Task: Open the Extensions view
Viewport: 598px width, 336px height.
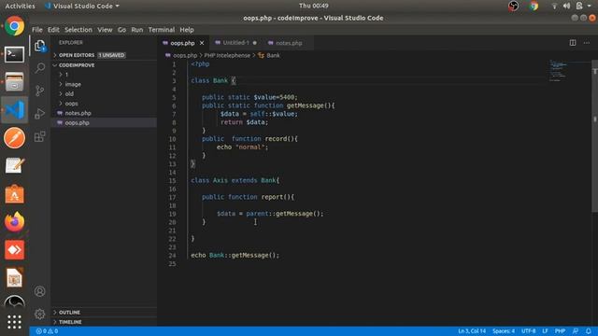Action: tap(39, 136)
